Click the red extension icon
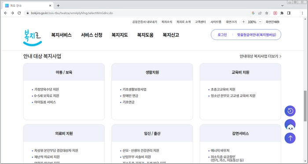The height and width of the screenshot is (164, 308). point(275,13)
